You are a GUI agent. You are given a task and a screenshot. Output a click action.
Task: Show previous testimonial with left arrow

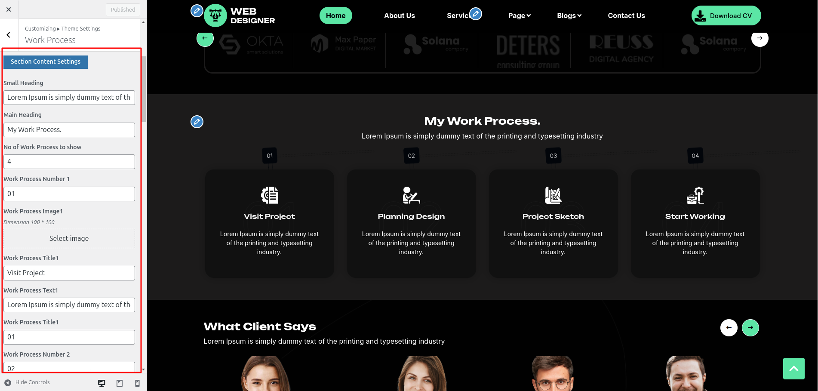click(729, 327)
